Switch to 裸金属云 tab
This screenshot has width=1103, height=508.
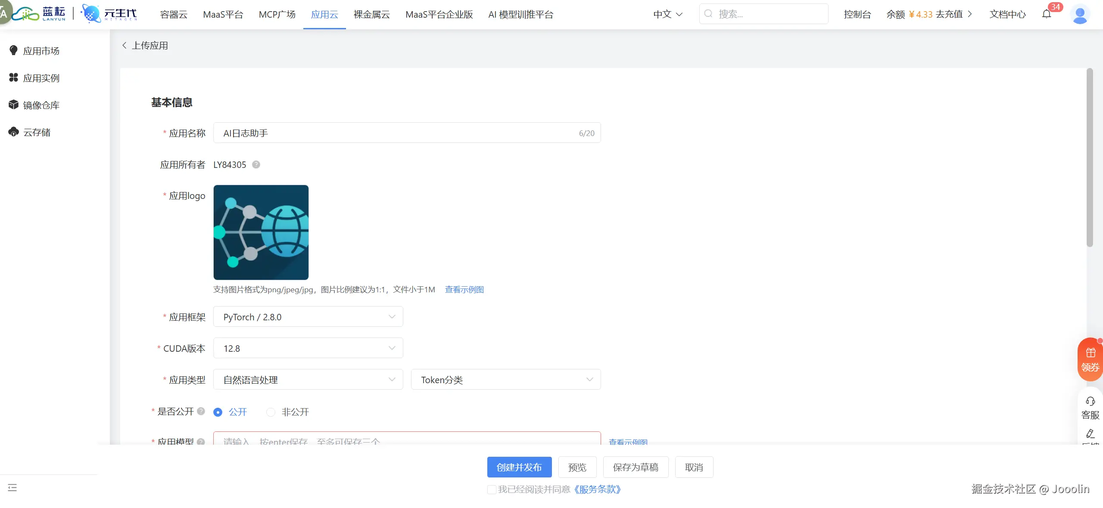point(372,14)
